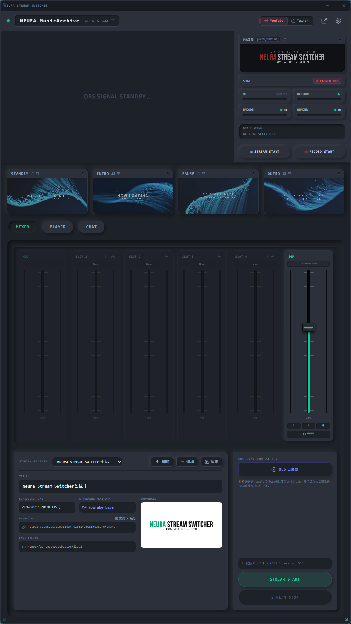The width and height of the screenshot is (351, 624).
Task: Open the STREAM PROFILE dropdown
Action: 87,462
